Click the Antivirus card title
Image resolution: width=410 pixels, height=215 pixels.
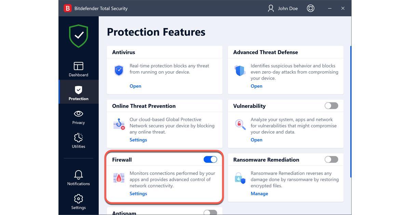124,52
